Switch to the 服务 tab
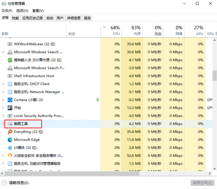217x189 pixels. pyautogui.click(x=87, y=18)
